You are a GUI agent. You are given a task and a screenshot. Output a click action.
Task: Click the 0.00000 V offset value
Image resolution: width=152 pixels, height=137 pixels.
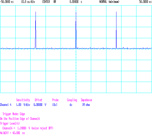[40, 105]
